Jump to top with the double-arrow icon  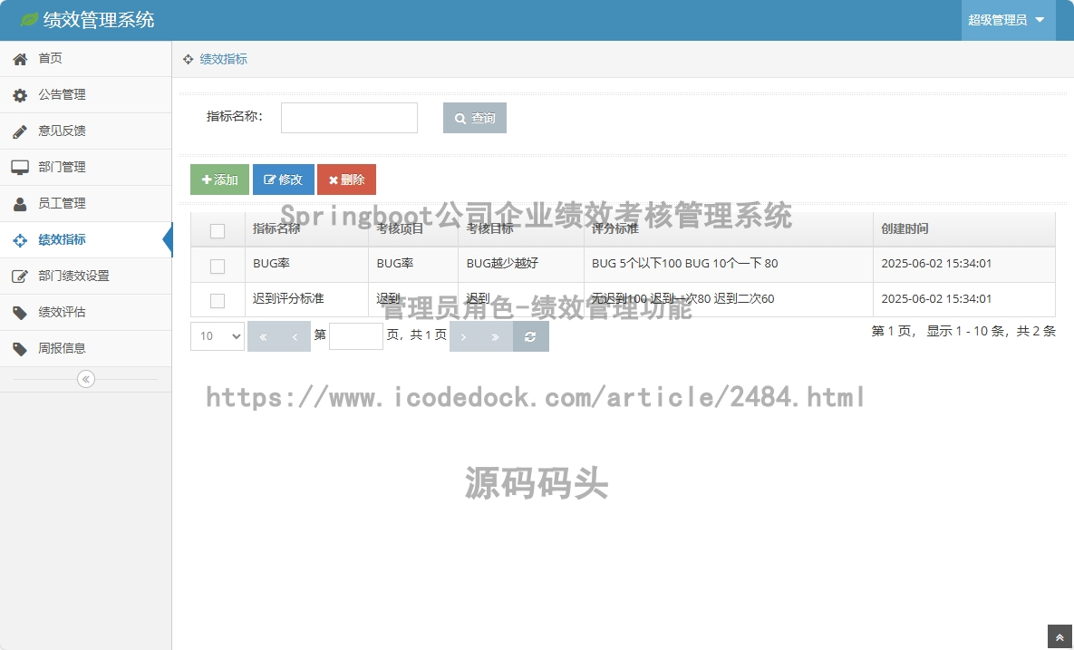point(1059,637)
